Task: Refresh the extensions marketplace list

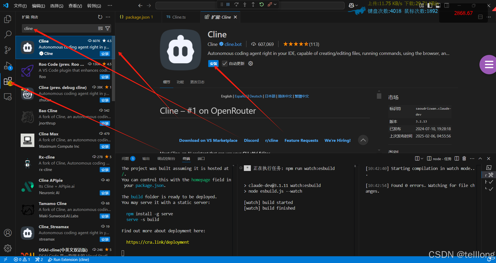Action: (100, 17)
